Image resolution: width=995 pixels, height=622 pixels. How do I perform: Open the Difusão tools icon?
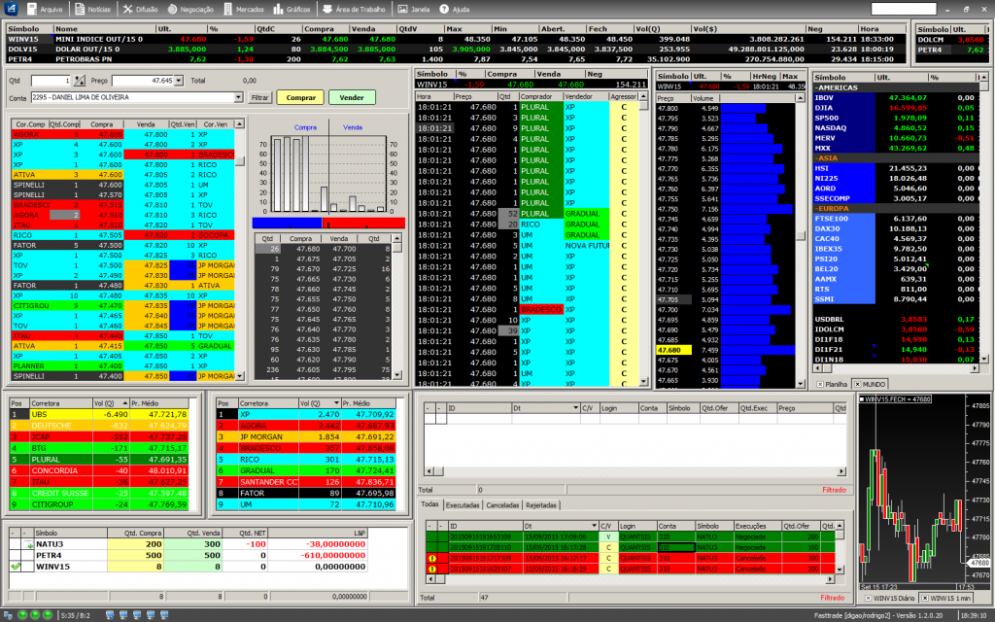(x=141, y=9)
